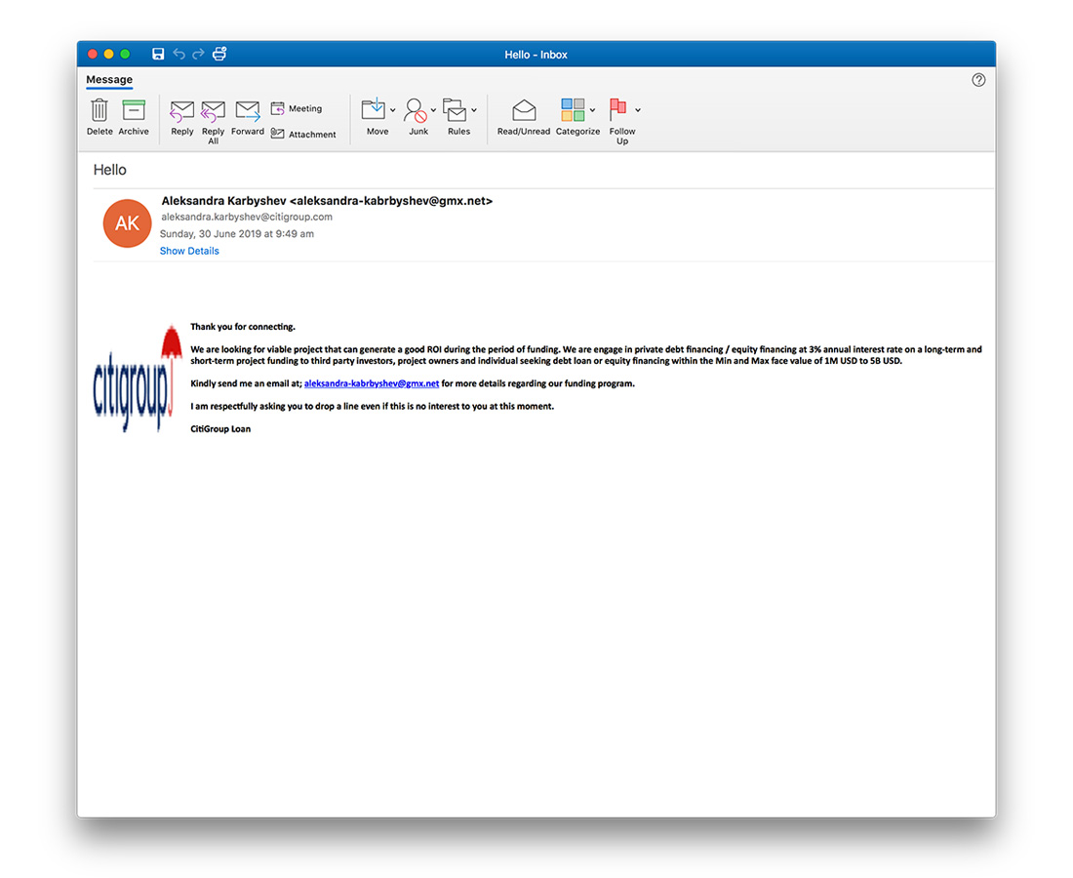Expand the Junk dropdown arrow
1073x878 pixels.
point(433,110)
